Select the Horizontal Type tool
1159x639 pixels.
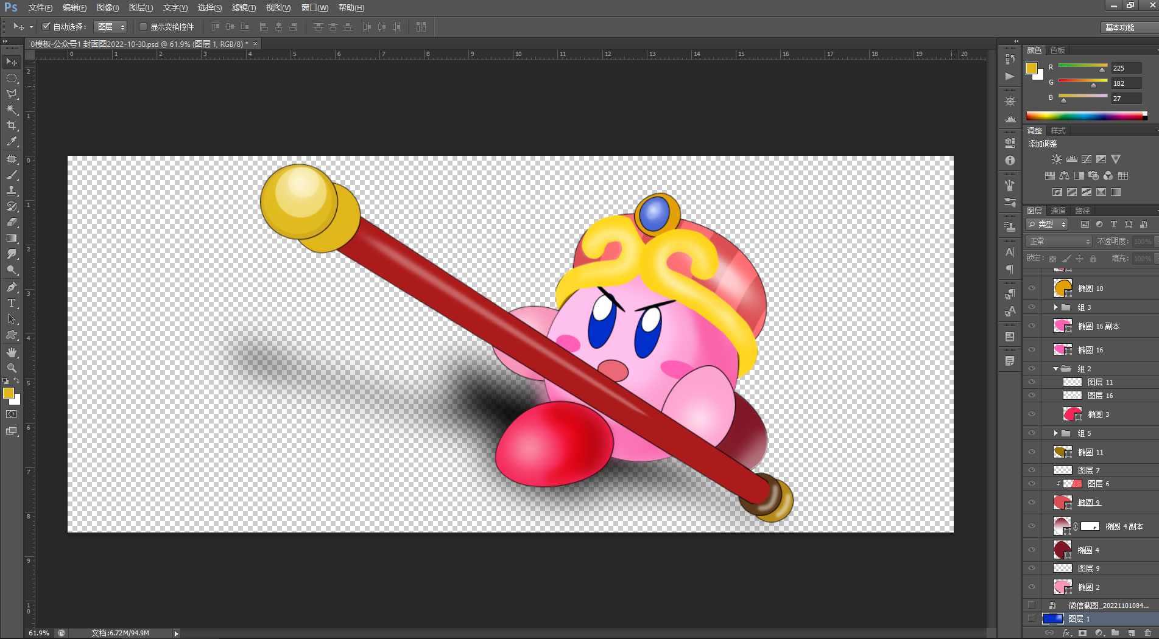pyautogui.click(x=12, y=303)
